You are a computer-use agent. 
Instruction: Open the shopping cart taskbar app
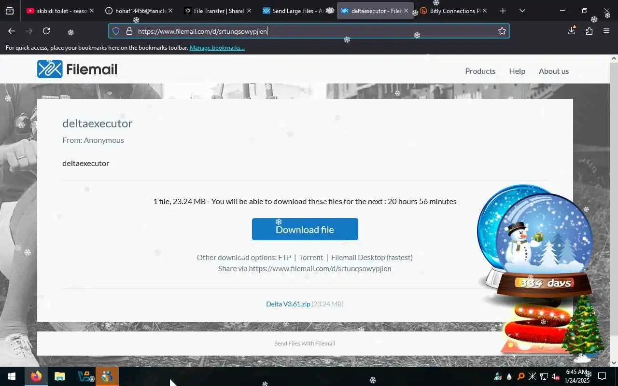[84, 376]
